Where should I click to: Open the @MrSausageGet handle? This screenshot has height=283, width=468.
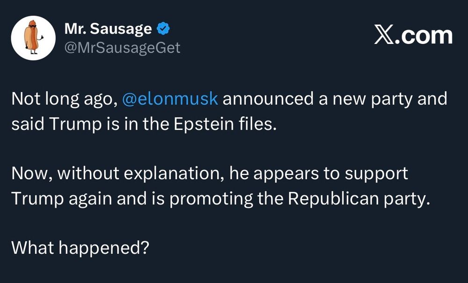tap(122, 48)
